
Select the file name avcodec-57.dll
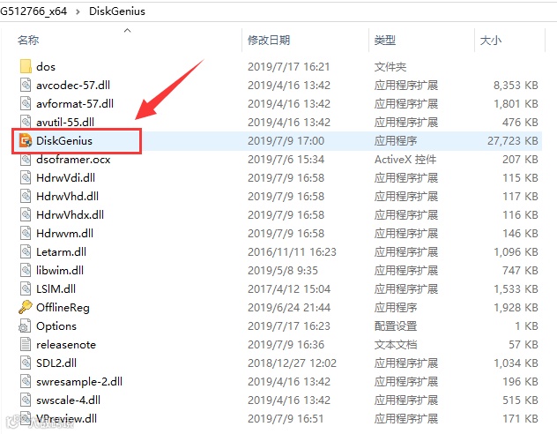point(73,85)
